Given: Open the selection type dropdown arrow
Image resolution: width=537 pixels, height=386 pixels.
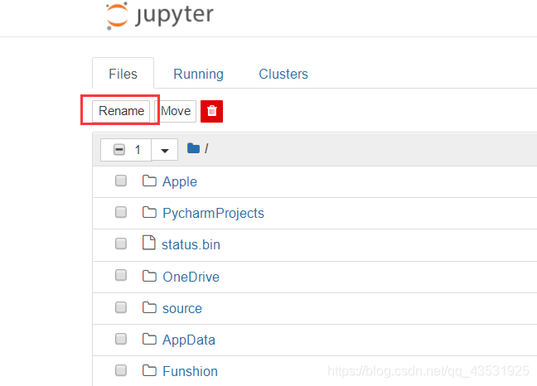Looking at the screenshot, I should coord(165,150).
